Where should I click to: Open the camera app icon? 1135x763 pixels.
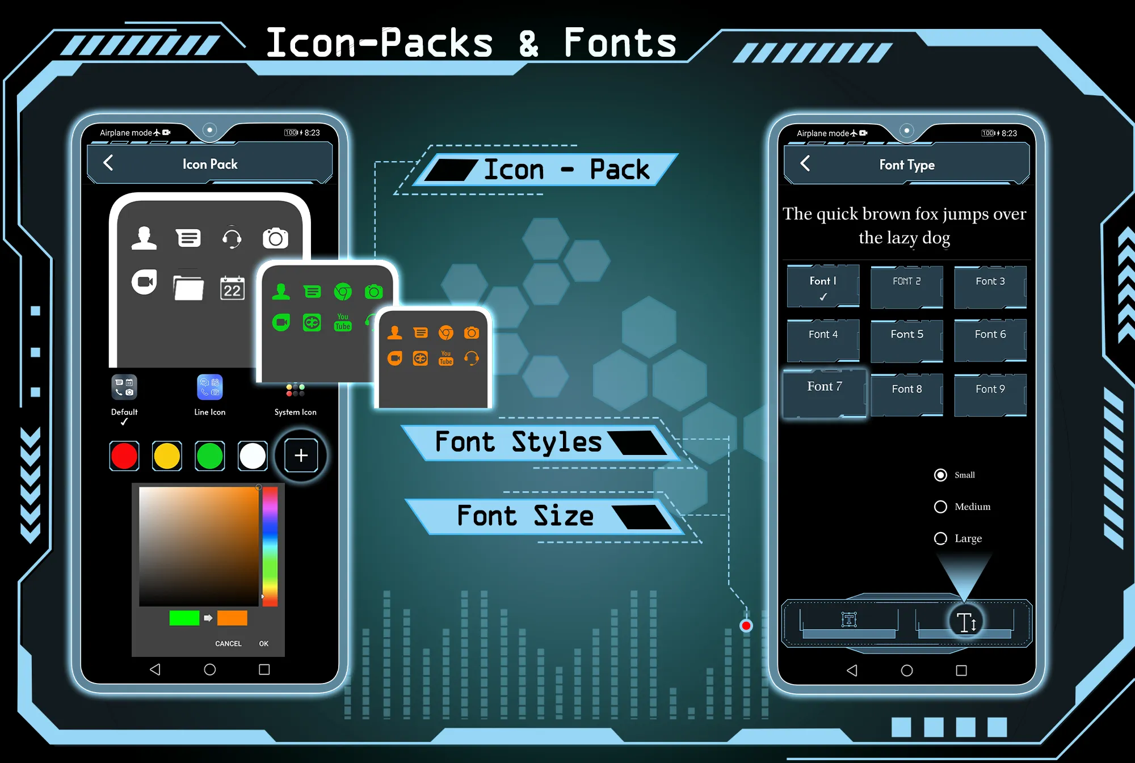(274, 237)
